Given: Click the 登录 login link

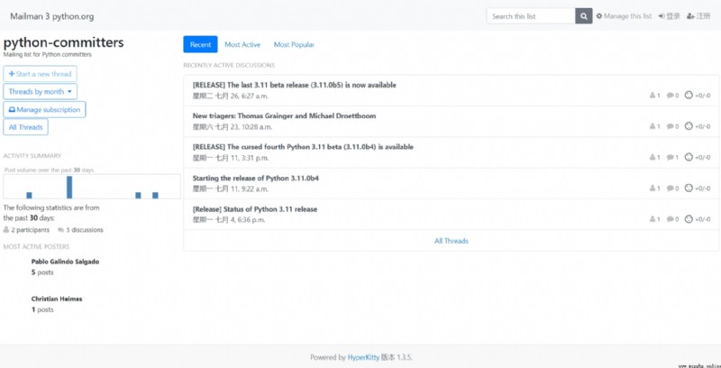Looking at the screenshot, I should click(x=669, y=16).
